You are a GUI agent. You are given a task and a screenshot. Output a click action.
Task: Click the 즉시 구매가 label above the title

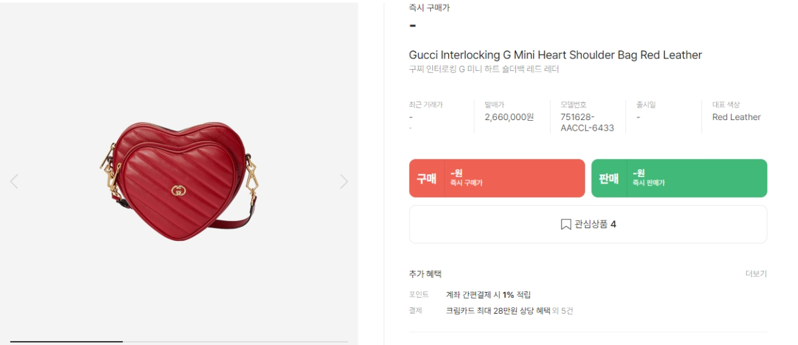pyautogui.click(x=429, y=8)
